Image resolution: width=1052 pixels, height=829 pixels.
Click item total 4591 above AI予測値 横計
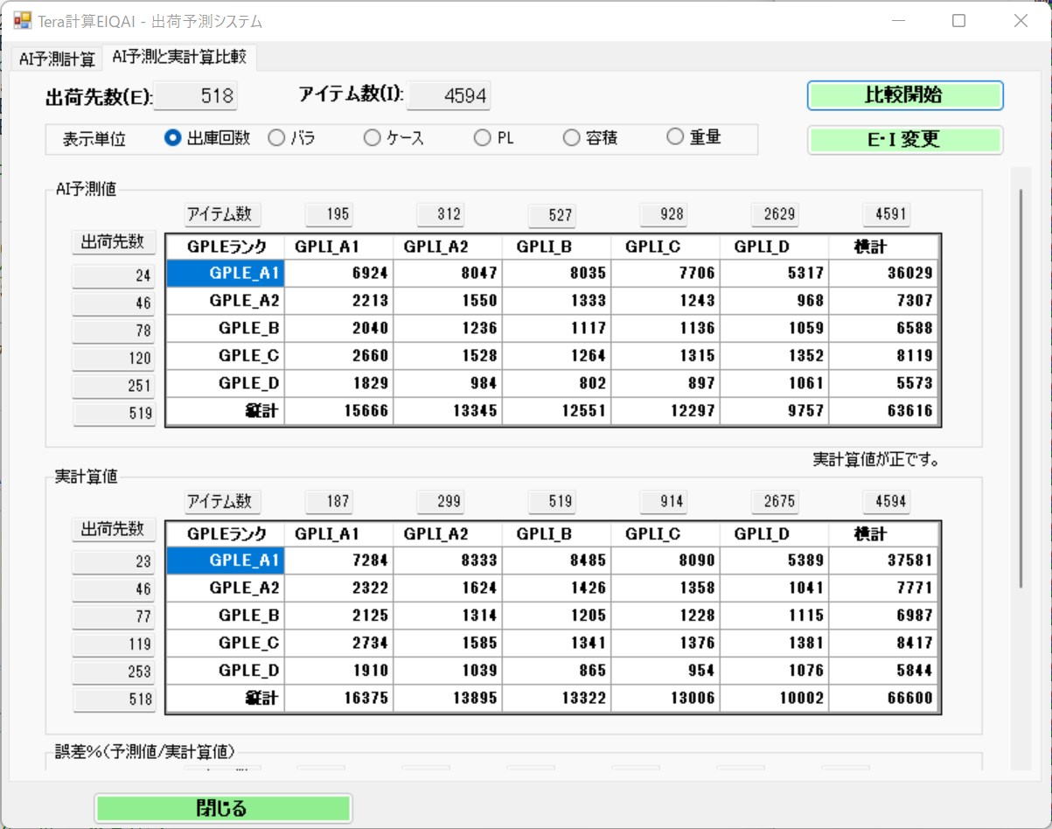coord(886,214)
